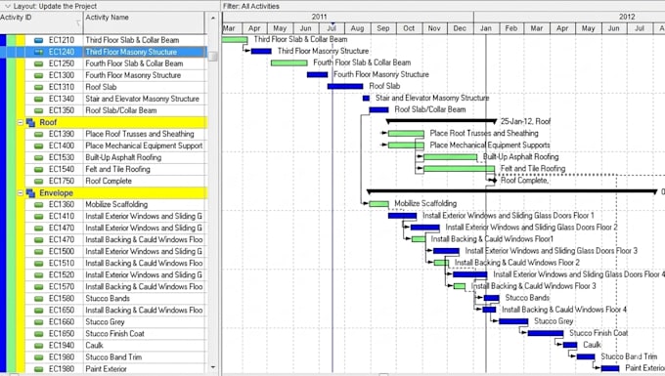Click activity icon beside EC1520
Screen dimensions: 665x376
(38, 275)
